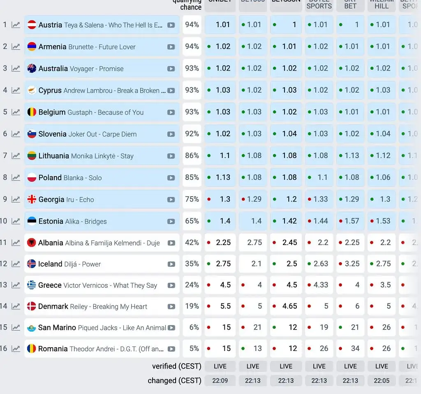Image resolution: width=421 pixels, height=394 pixels.
Task: Play the video for Estonia Alika Bridges
Action: (x=171, y=222)
